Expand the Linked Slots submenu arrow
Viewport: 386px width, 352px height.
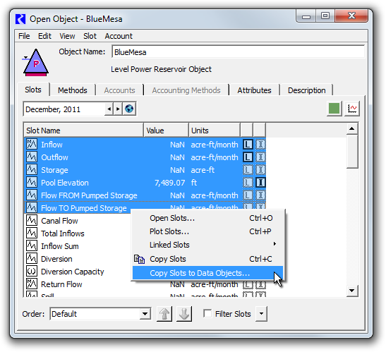tap(275, 244)
